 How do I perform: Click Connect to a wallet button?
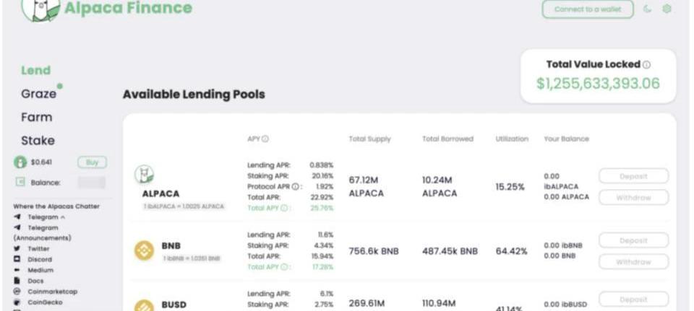pos(588,9)
